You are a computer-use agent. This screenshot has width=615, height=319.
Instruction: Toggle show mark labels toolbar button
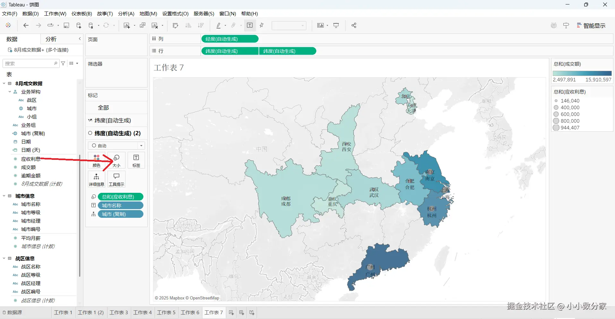[250, 25]
